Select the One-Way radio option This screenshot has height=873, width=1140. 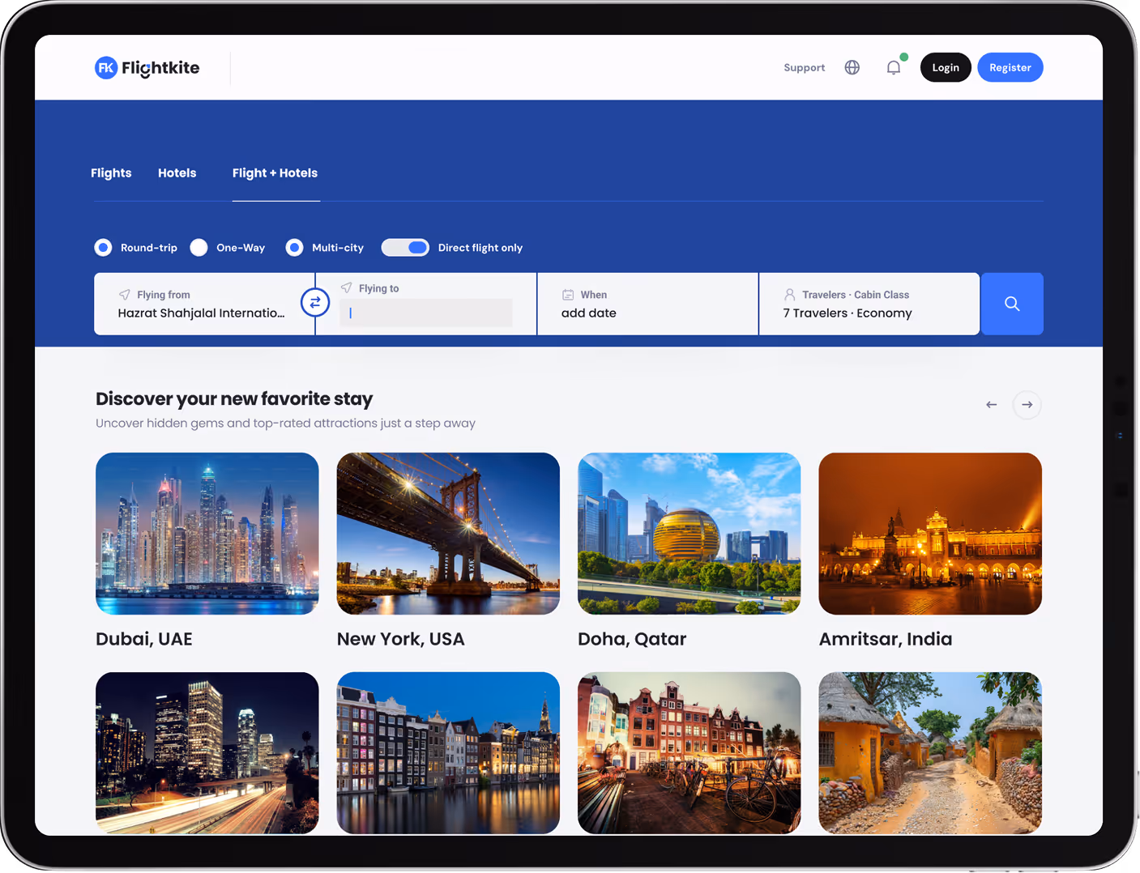(x=199, y=248)
